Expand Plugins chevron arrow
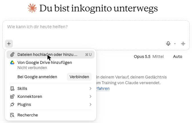This screenshot has height=123, width=192. tap(91, 104)
